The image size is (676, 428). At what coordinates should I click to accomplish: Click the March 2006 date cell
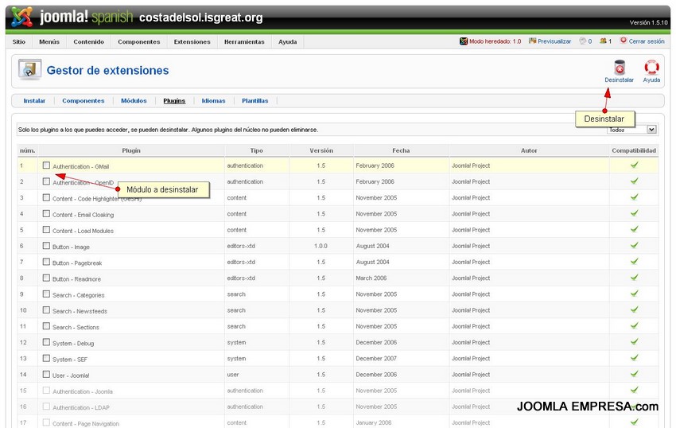click(x=371, y=278)
